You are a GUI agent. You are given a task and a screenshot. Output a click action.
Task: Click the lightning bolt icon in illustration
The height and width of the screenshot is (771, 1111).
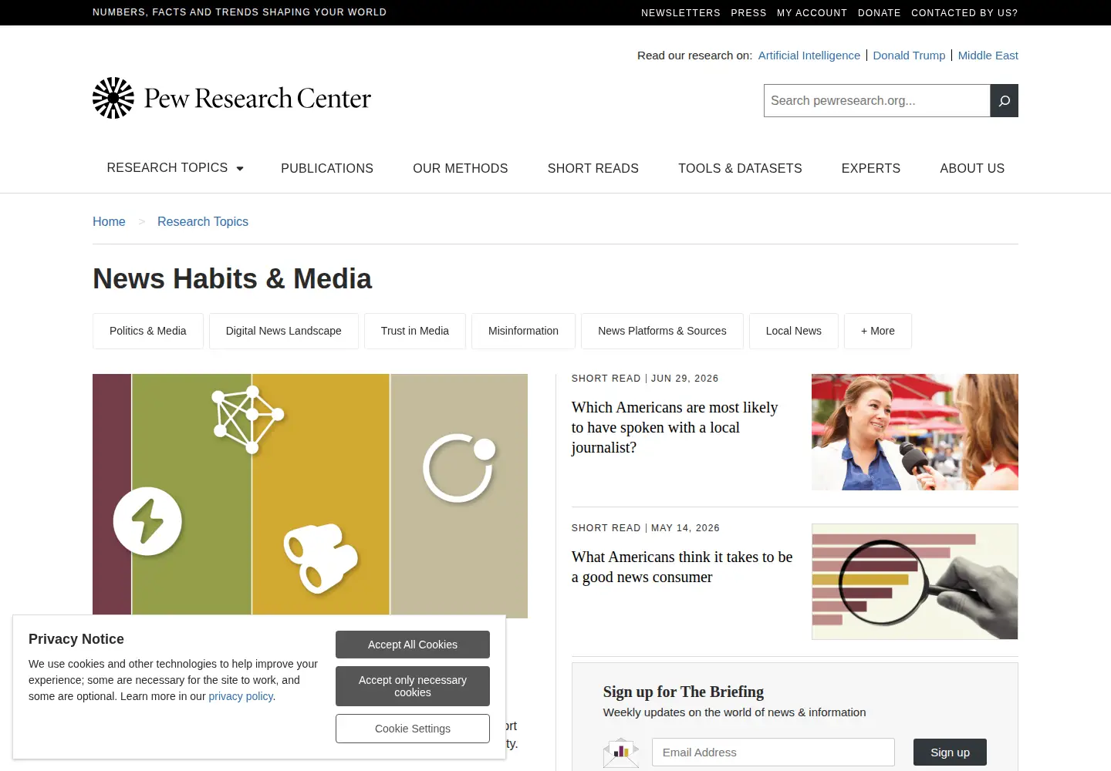(147, 521)
